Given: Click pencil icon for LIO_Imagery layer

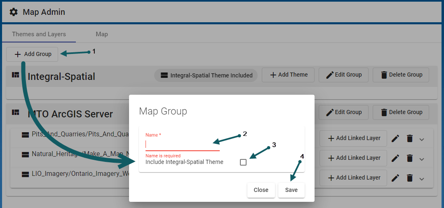Looking at the screenshot, I should click(x=395, y=178).
